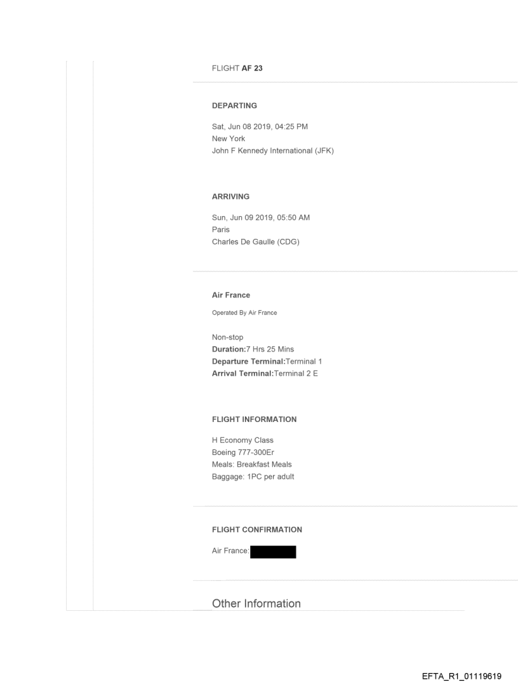This screenshot has height=682, width=518.
Task: Click the Arrival Terminal 2 E line
Action: click(x=265, y=372)
